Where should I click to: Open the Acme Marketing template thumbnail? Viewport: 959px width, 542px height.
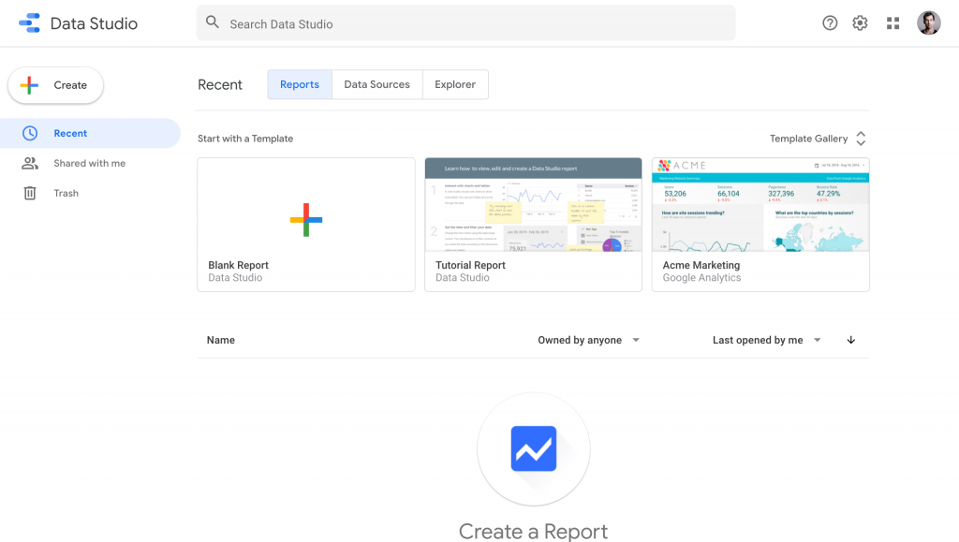coord(760,205)
